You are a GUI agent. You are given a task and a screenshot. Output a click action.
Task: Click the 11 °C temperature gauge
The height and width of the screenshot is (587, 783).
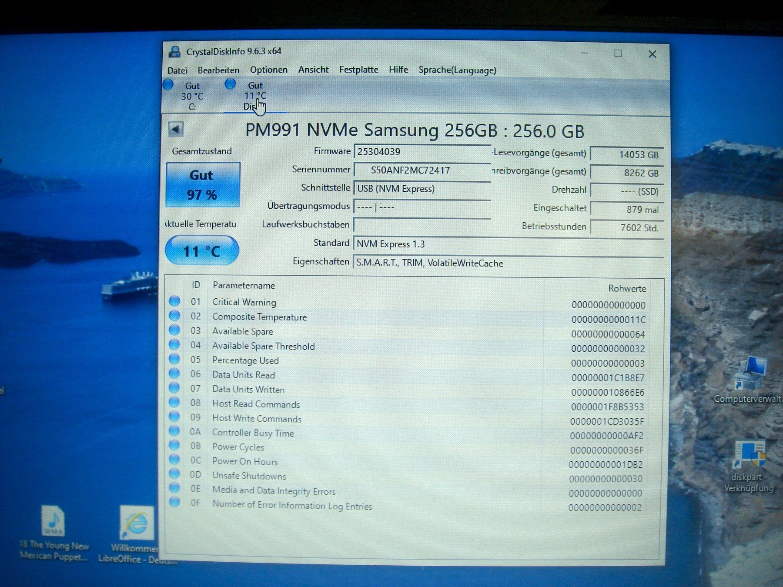tap(202, 250)
